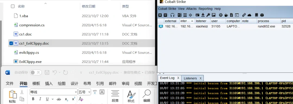Open the credentials key icon

point(208,15)
